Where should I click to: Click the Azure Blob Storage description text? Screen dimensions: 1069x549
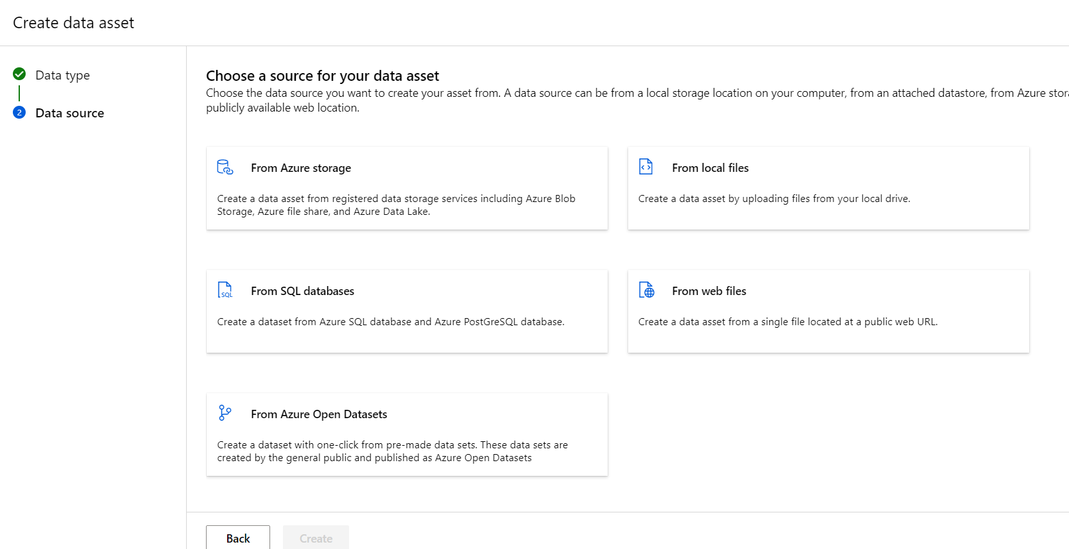396,205
